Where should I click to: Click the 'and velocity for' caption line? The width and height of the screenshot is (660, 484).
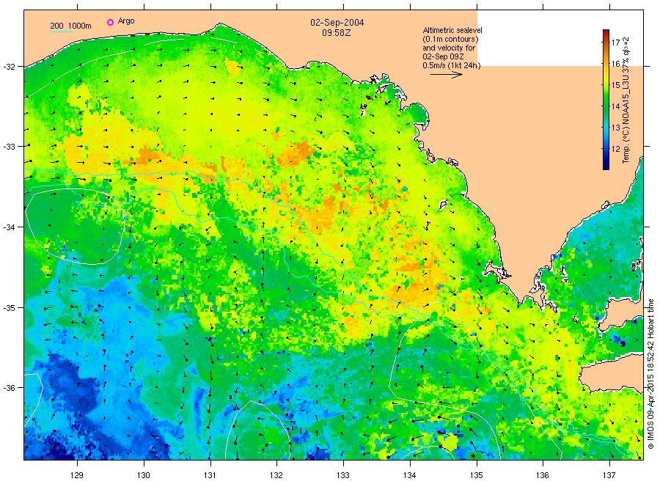coord(449,48)
